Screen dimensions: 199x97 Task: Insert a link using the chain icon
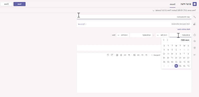tap(125, 55)
